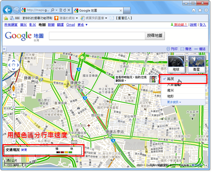Toggle the 相片 photos layer
212x172 pixels.
[183, 90]
